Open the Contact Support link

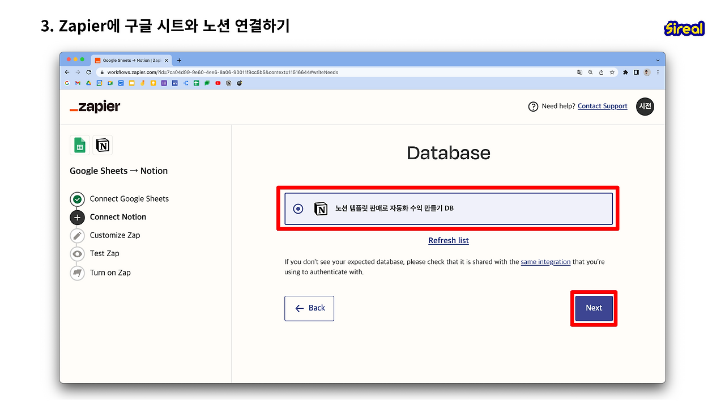(603, 106)
